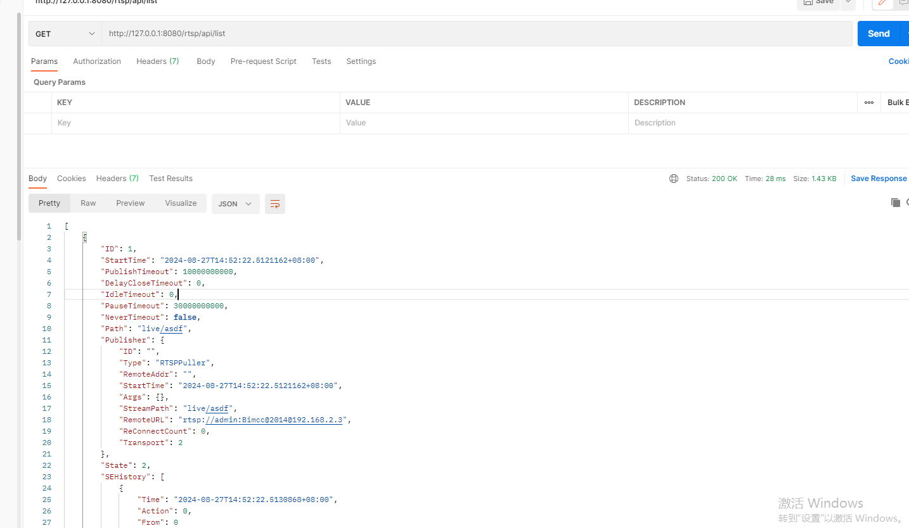This screenshot has width=909, height=528.
Task: Switch to the Authorization tab
Action: point(97,61)
